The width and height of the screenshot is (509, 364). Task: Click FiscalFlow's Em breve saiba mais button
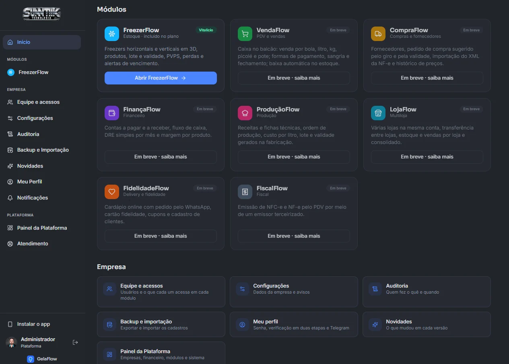pyautogui.click(x=294, y=236)
